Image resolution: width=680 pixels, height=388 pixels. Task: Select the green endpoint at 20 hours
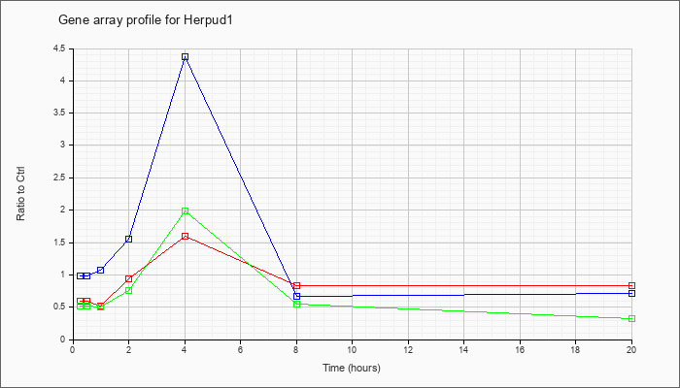point(631,319)
